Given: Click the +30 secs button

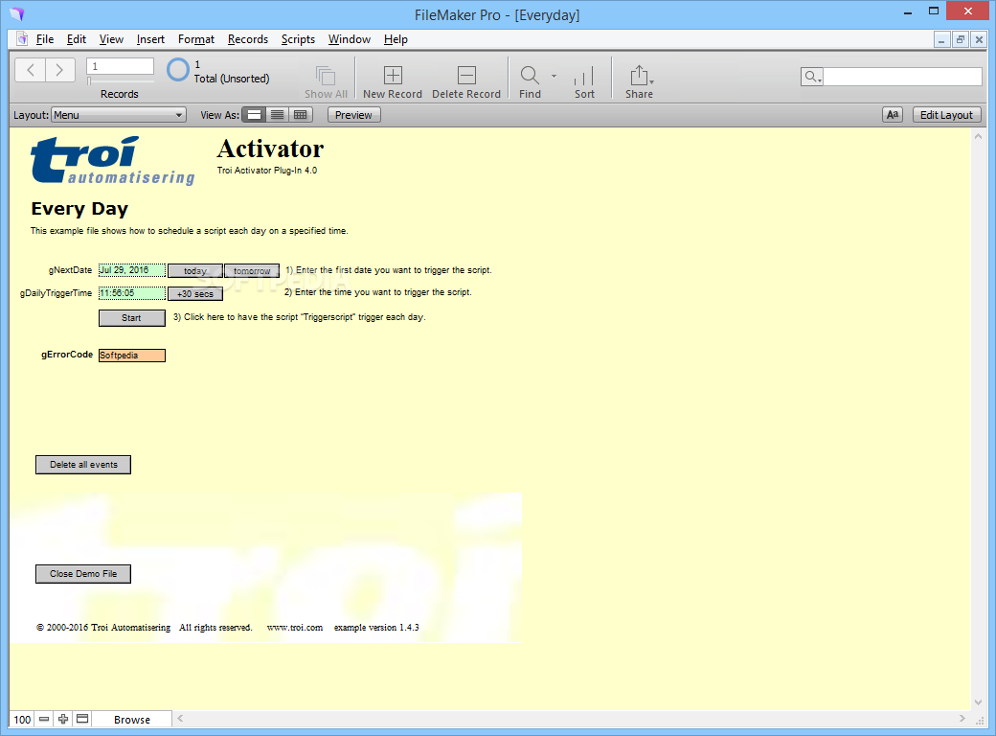Looking at the screenshot, I should (x=195, y=293).
